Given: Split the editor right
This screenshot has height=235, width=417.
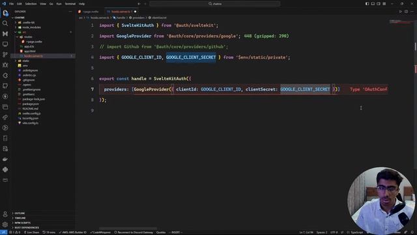Looking at the screenshot, I should click(x=407, y=12).
